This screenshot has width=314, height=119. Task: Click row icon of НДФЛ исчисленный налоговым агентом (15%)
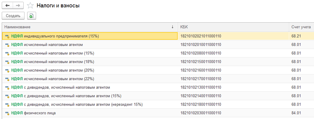(7, 53)
